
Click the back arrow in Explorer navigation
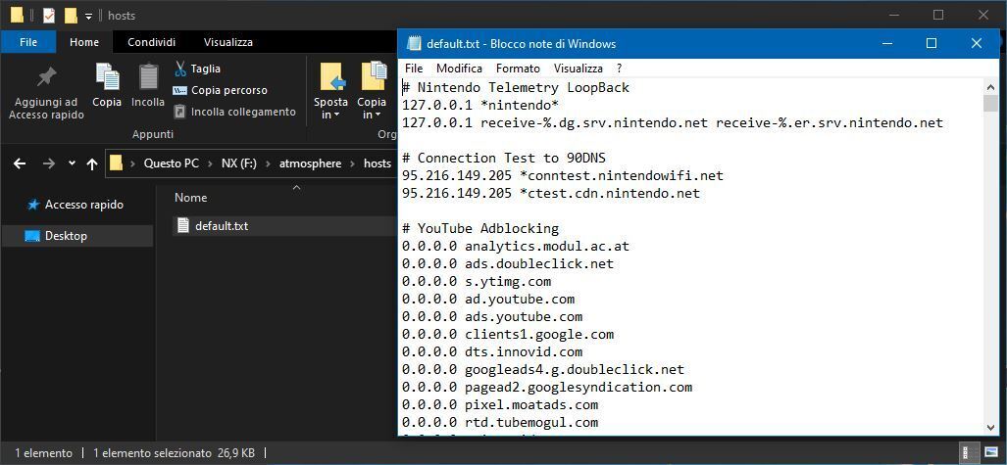[x=20, y=163]
